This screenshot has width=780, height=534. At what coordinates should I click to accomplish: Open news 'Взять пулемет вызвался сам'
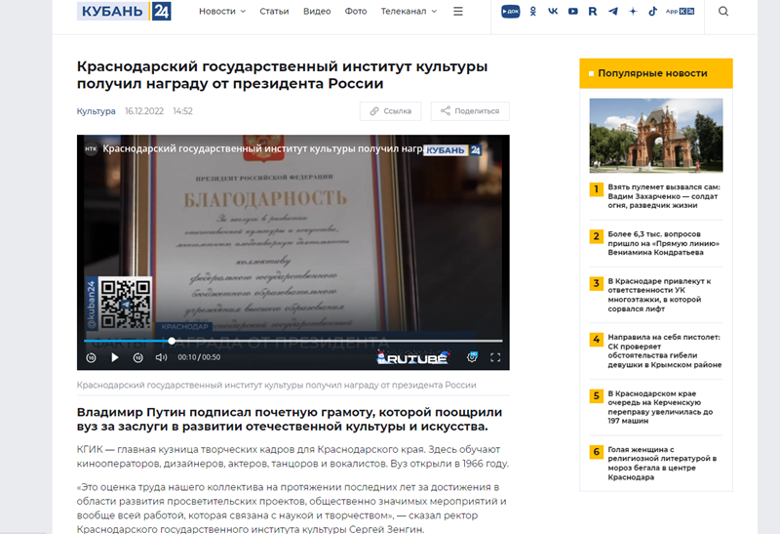click(x=664, y=196)
